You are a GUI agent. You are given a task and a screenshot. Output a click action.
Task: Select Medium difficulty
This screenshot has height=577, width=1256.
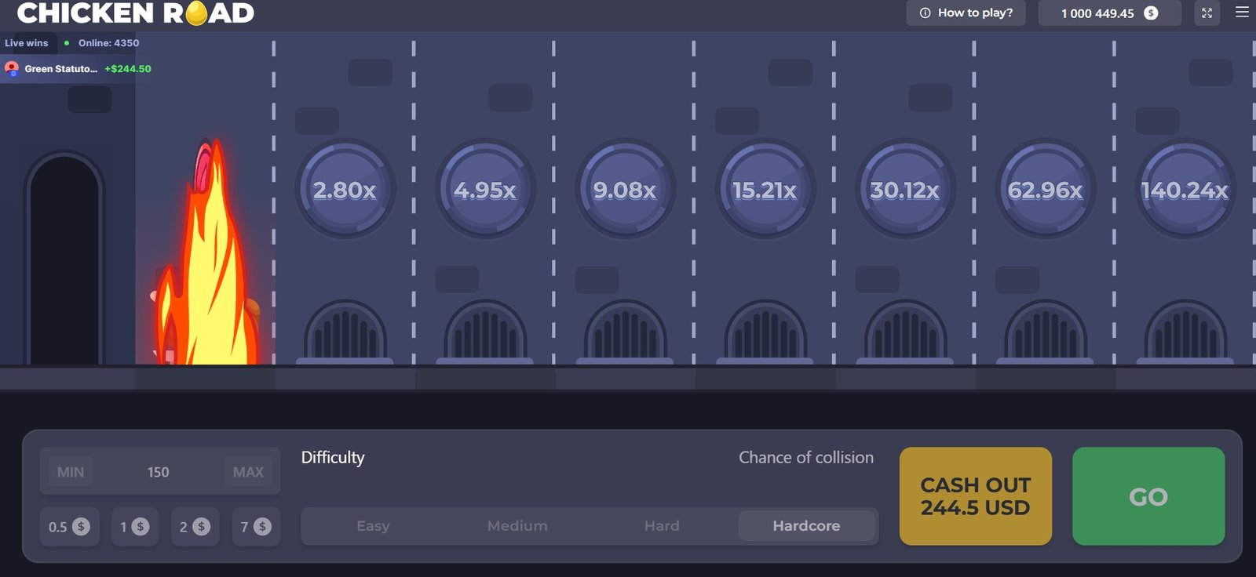tap(517, 526)
